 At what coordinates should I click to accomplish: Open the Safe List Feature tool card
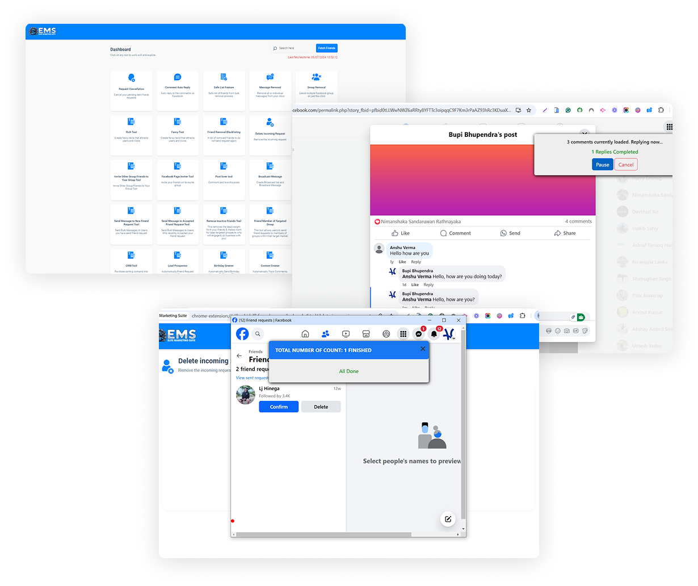point(224,90)
